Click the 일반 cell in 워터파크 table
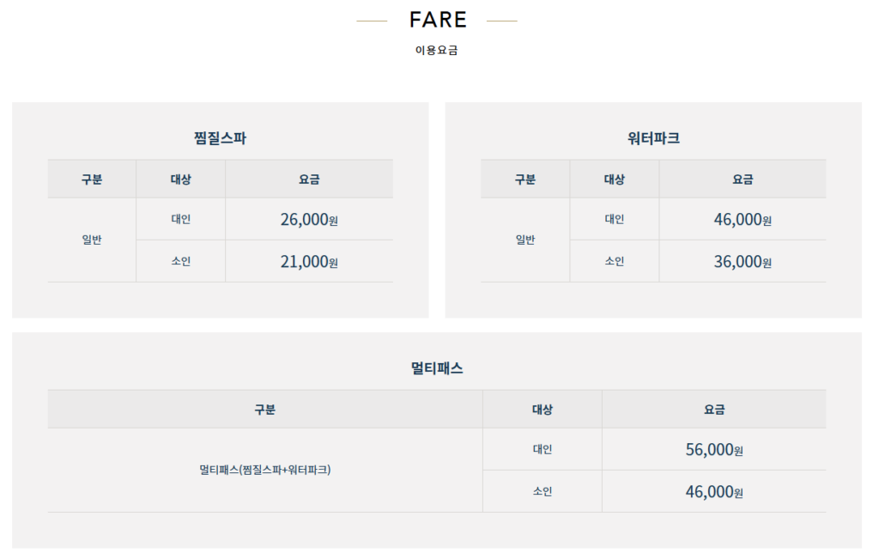 525,240
